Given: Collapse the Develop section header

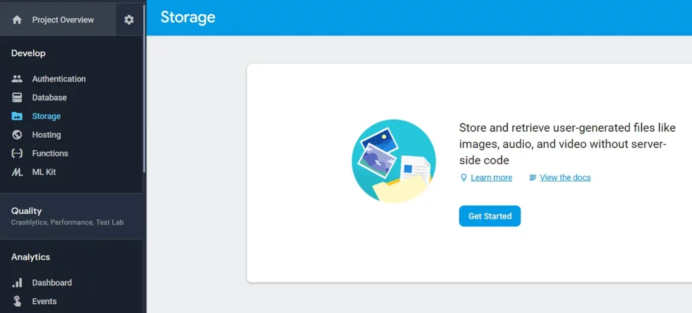Looking at the screenshot, I should tap(28, 53).
